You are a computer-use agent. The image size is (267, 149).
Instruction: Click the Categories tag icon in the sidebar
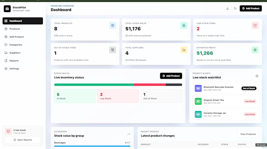point(6,45)
